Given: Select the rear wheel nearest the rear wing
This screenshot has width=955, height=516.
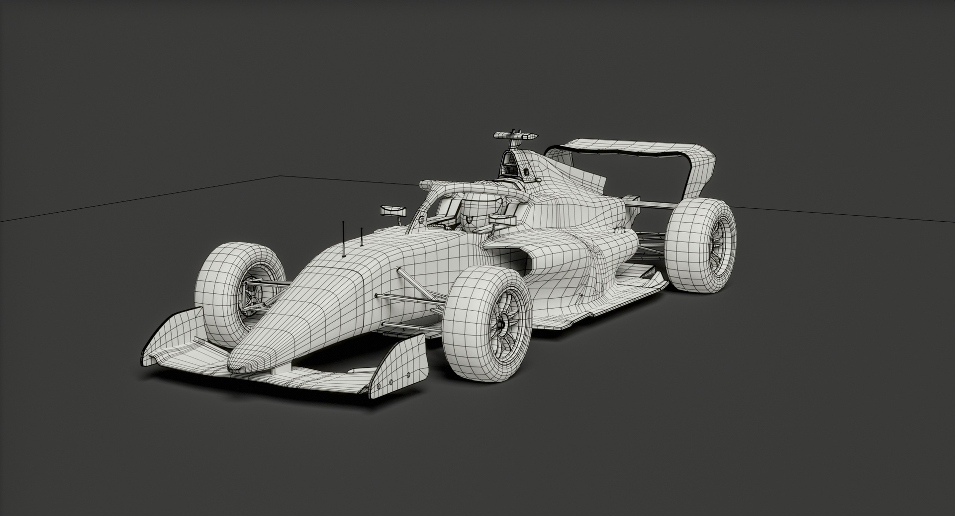Looking at the screenshot, I should tap(701, 246).
